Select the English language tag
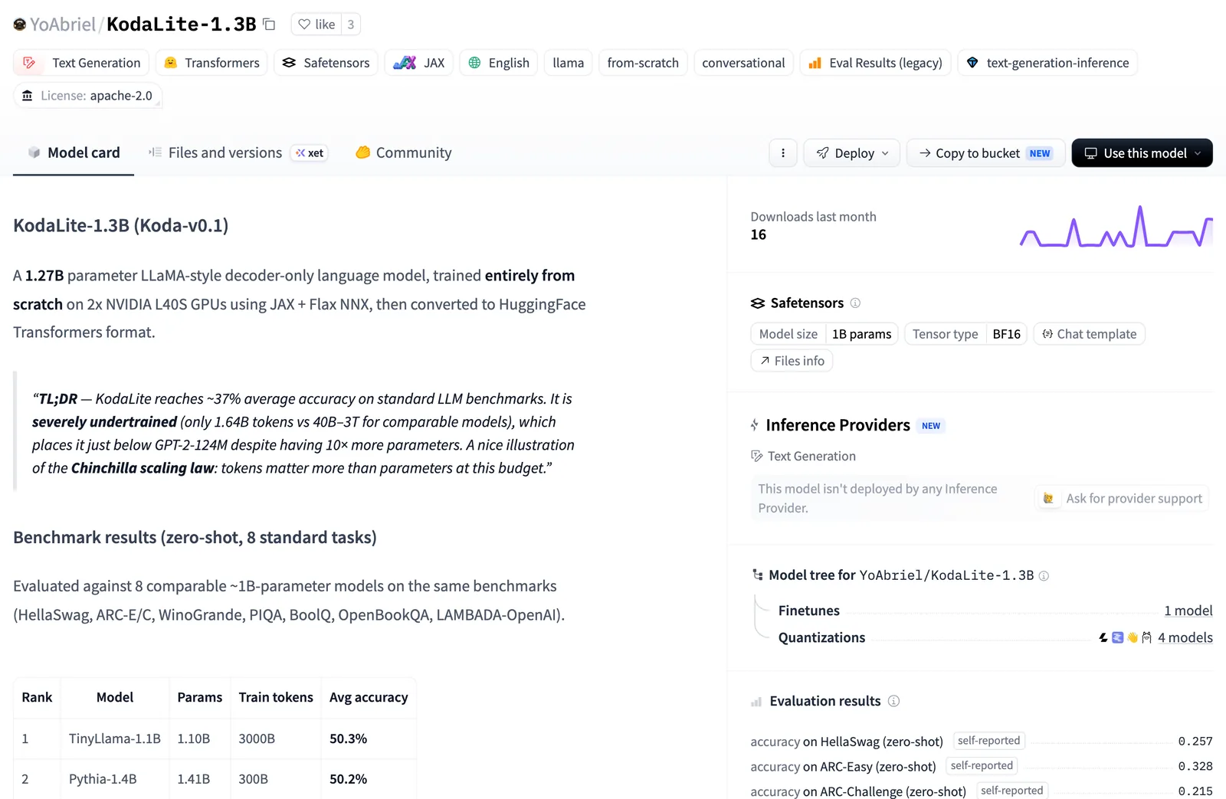Viewport: 1226px width, 799px height. (x=499, y=63)
